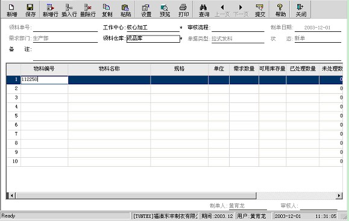Click the 制单人 field showing 黄育龙
Screen dimensions: 349x221
click(x=248, y=206)
